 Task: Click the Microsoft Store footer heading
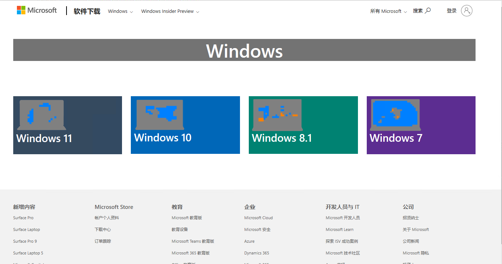pos(114,207)
